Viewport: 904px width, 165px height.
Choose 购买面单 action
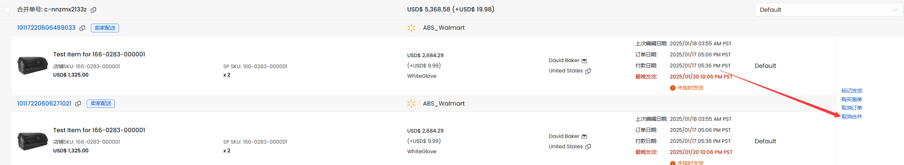tap(852, 99)
